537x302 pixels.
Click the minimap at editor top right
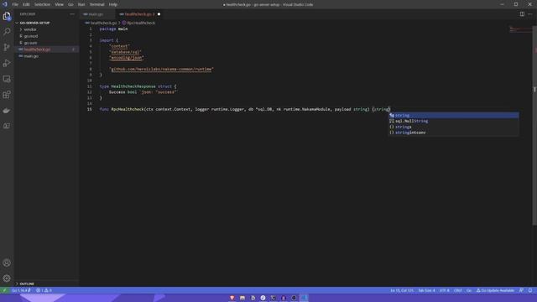pos(520,29)
